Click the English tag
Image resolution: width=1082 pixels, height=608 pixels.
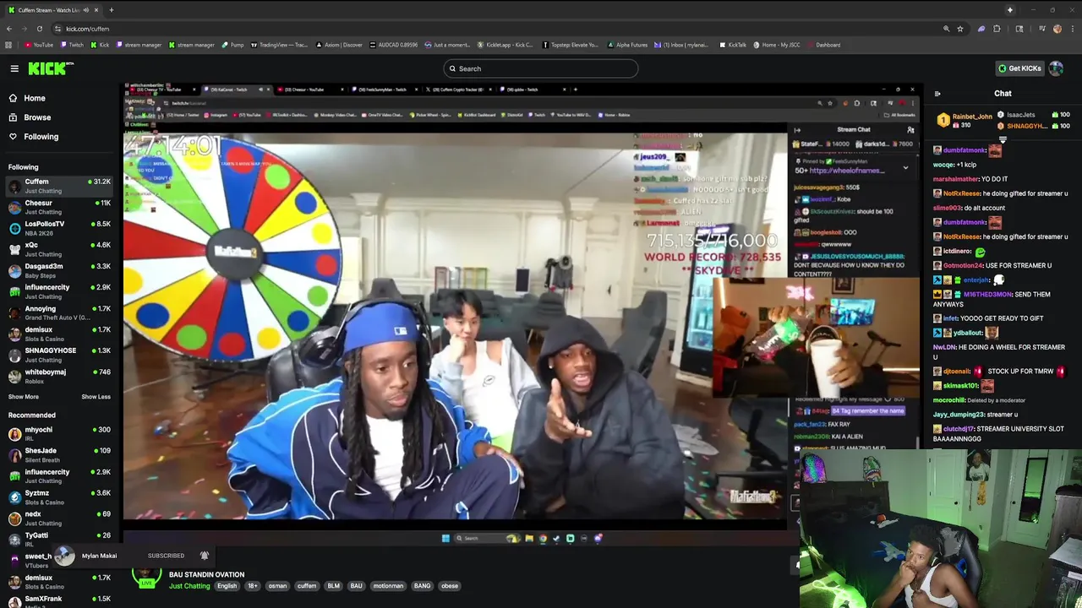point(227,586)
